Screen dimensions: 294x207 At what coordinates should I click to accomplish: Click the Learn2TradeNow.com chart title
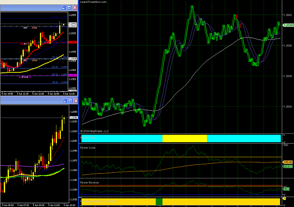(x=93, y=2)
